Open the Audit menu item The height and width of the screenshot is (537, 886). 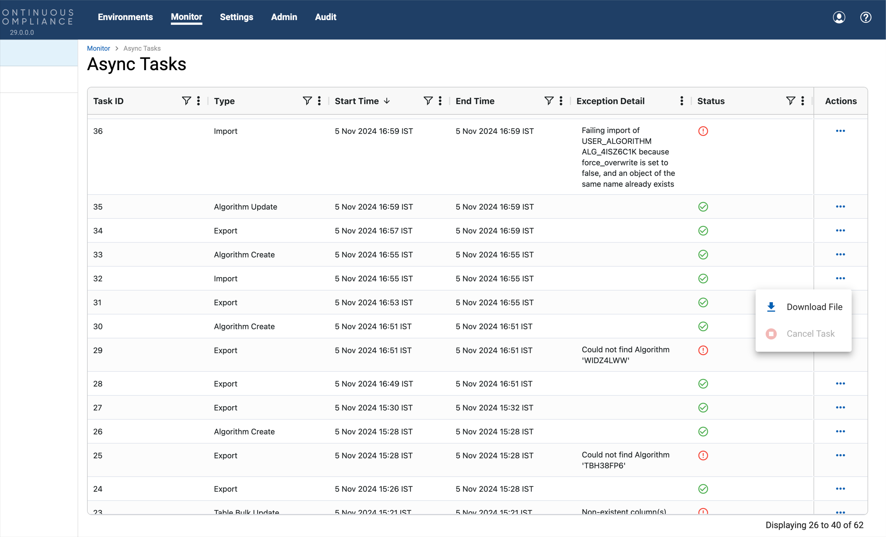point(325,17)
